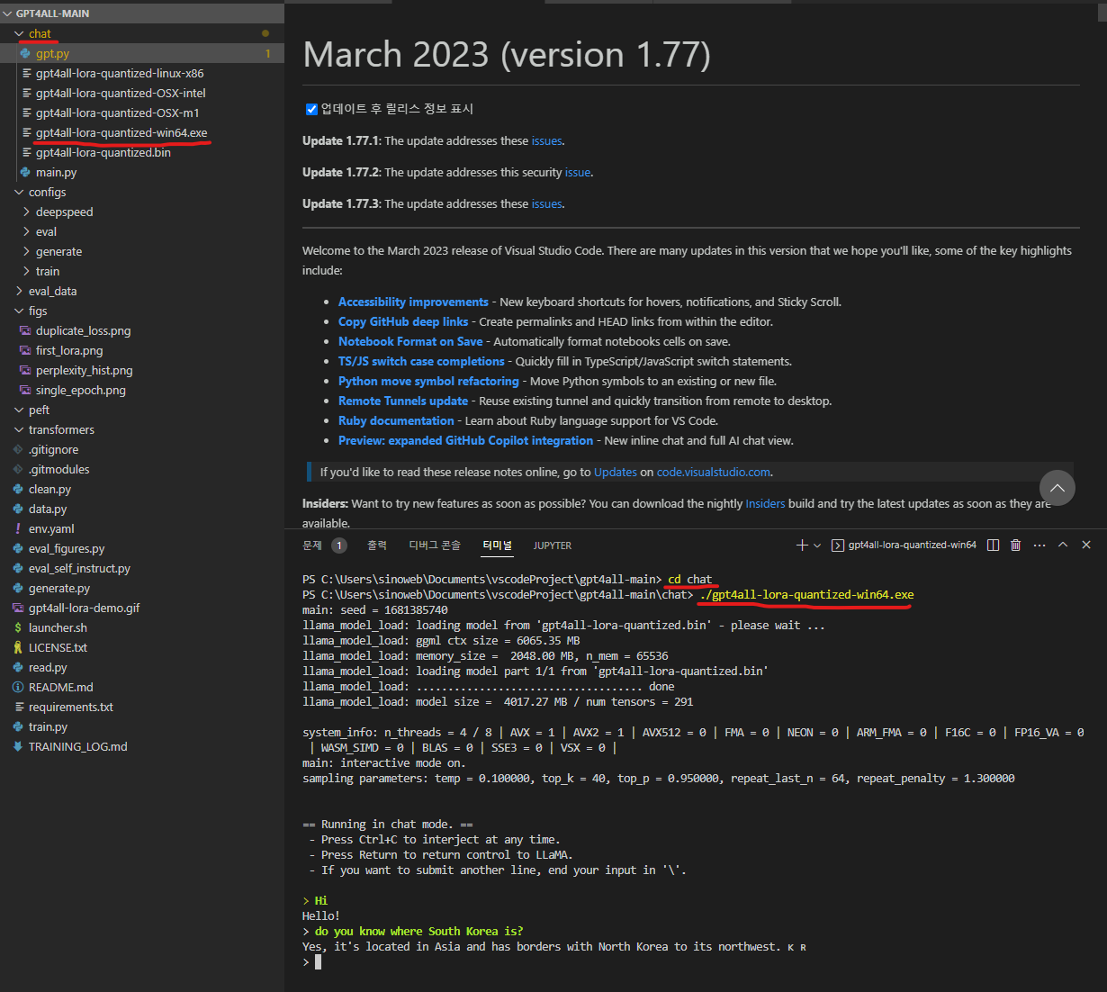The image size is (1107, 992).
Task: Click the data.py Python icon
Action: click(18, 509)
